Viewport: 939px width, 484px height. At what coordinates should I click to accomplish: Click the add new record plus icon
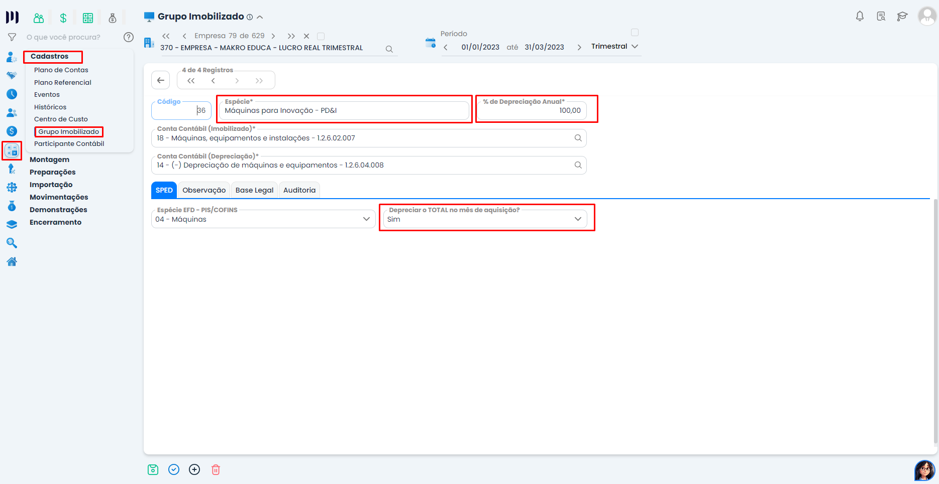194,469
